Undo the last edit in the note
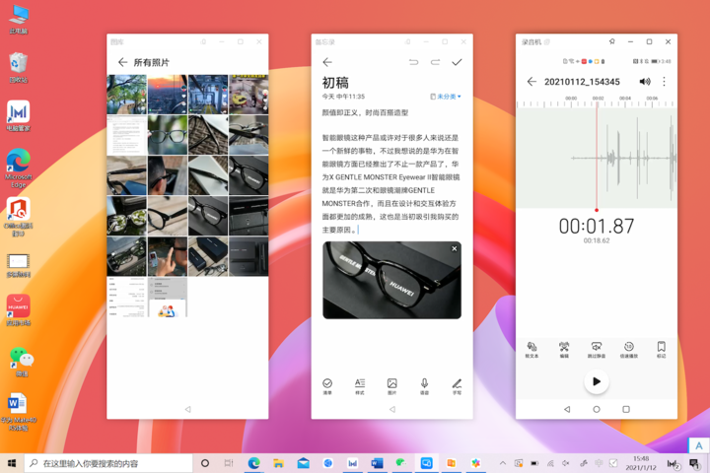The width and height of the screenshot is (710, 473). (413, 62)
